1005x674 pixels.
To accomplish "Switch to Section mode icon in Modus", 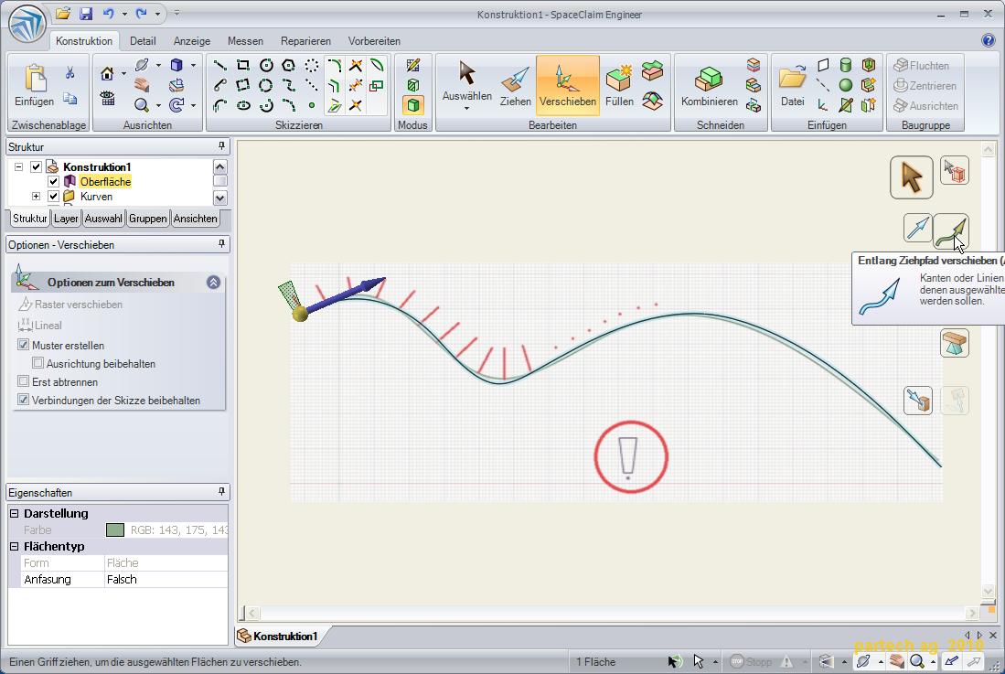I will [412, 85].
